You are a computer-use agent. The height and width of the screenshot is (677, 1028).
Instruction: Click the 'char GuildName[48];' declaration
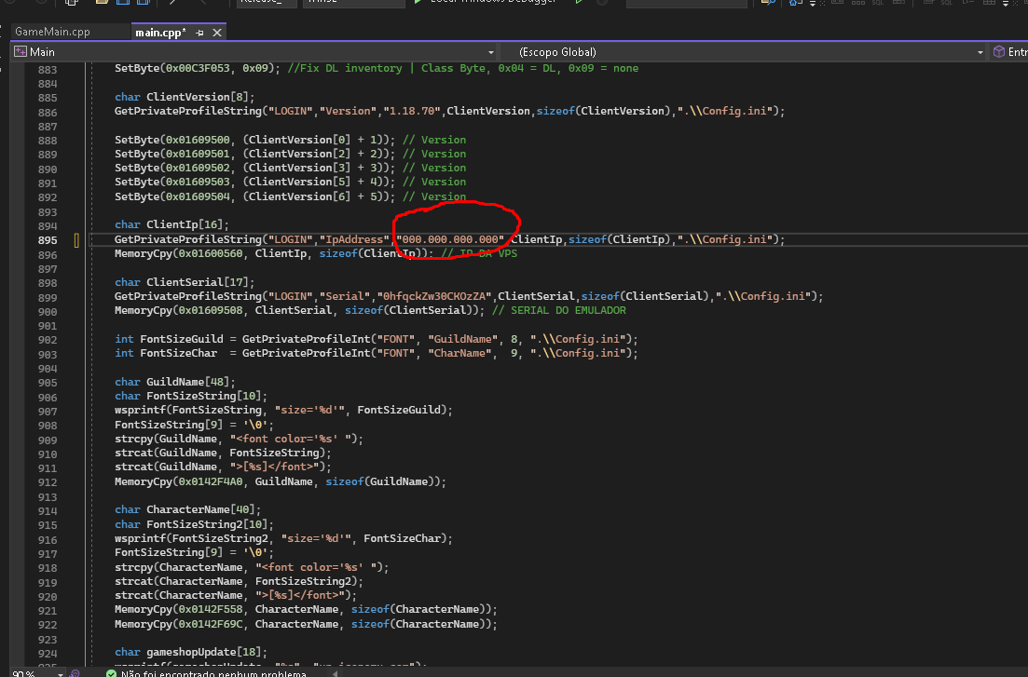[x=175, y=382]
